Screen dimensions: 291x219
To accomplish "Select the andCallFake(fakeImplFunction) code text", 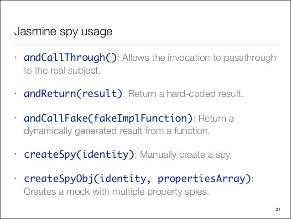I will 108,118.
